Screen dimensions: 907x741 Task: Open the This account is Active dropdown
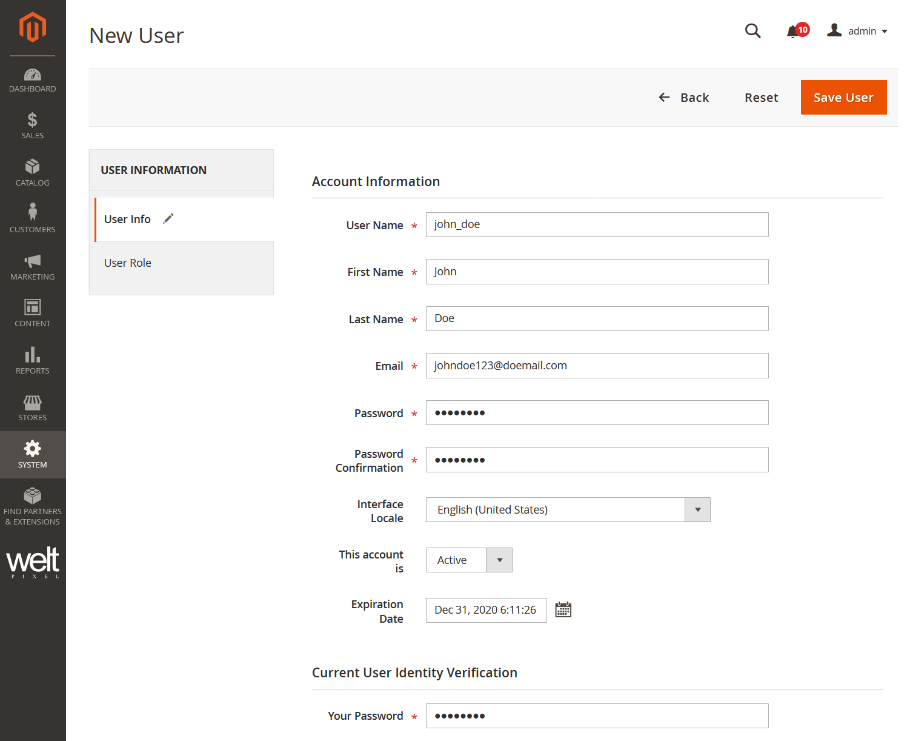tap(469, 560)
